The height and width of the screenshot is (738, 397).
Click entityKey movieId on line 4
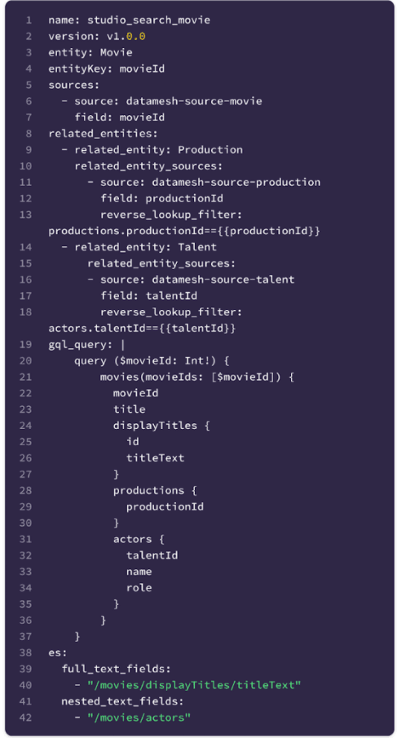click(x=107, y=68)
